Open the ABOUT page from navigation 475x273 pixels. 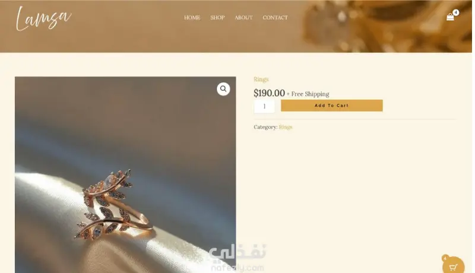coord(243,18)
